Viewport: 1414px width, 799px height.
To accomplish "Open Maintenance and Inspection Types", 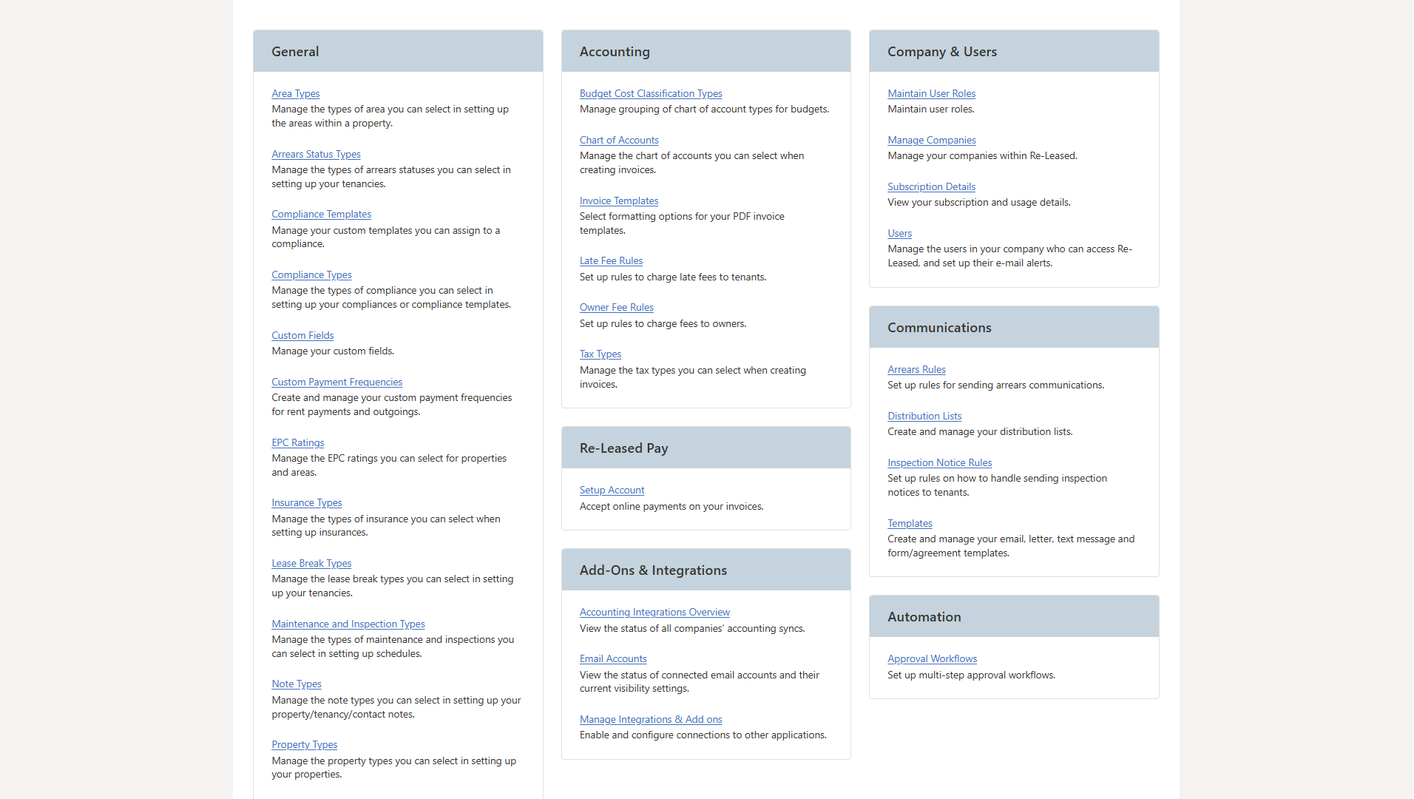I will point(348,624).
